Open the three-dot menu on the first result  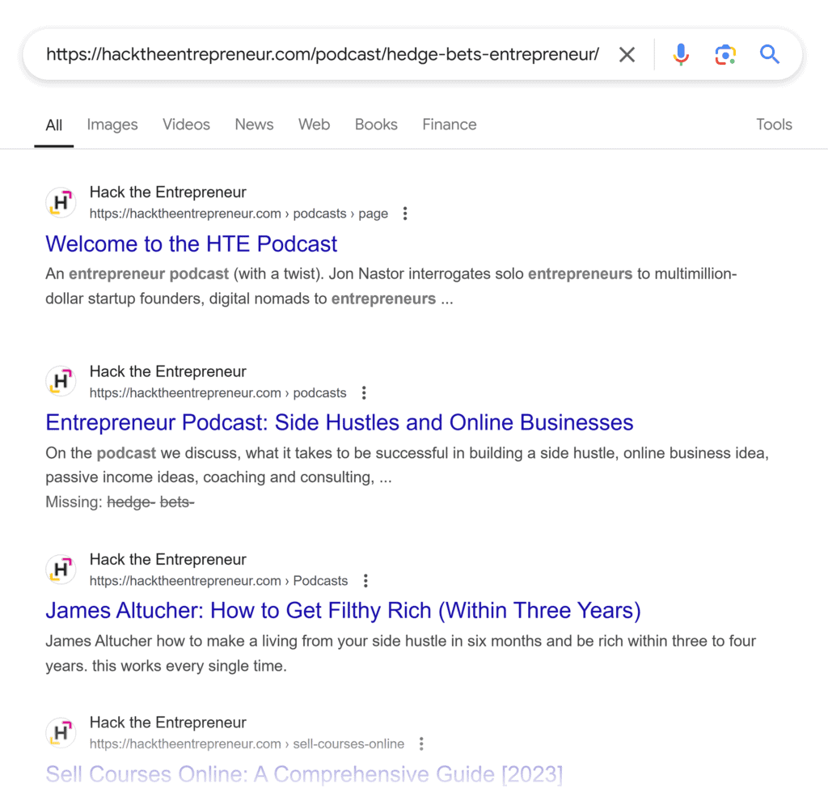point(404,213)
